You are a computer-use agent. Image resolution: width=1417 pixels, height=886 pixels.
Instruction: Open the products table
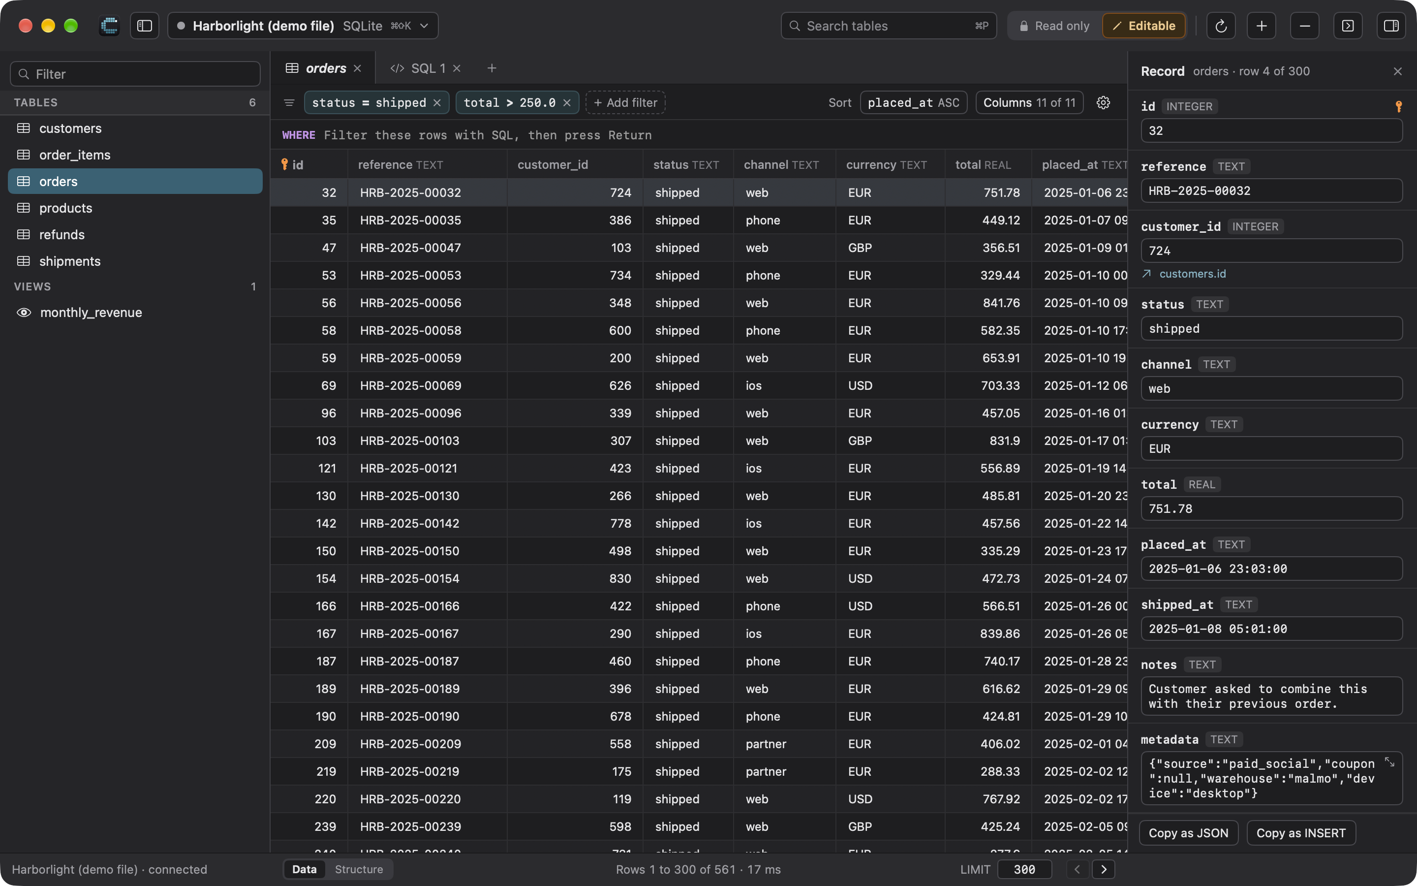click(x=135, y=208)
